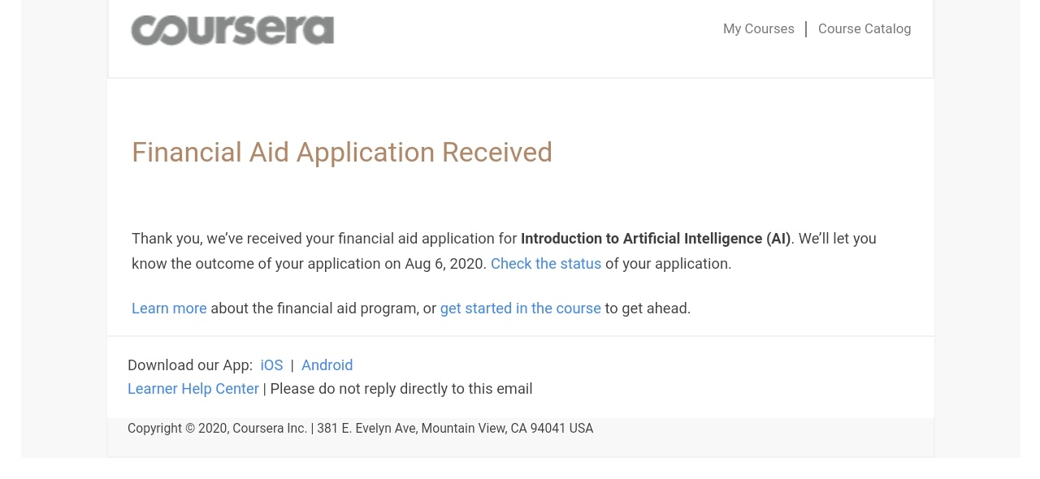Click the separator between iOS and Android
The image size is (1040, 479).
tap(292, 365)
